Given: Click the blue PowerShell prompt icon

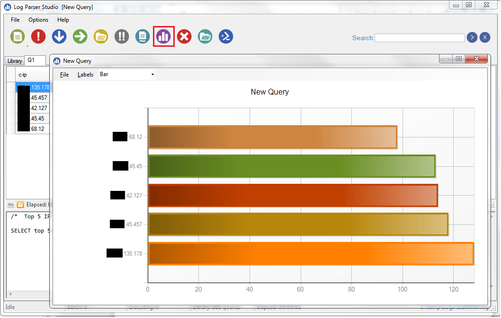Looking at the screenshot, I should (226, 36).
